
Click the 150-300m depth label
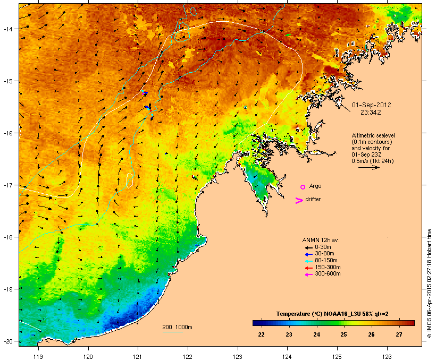point(328,268)
